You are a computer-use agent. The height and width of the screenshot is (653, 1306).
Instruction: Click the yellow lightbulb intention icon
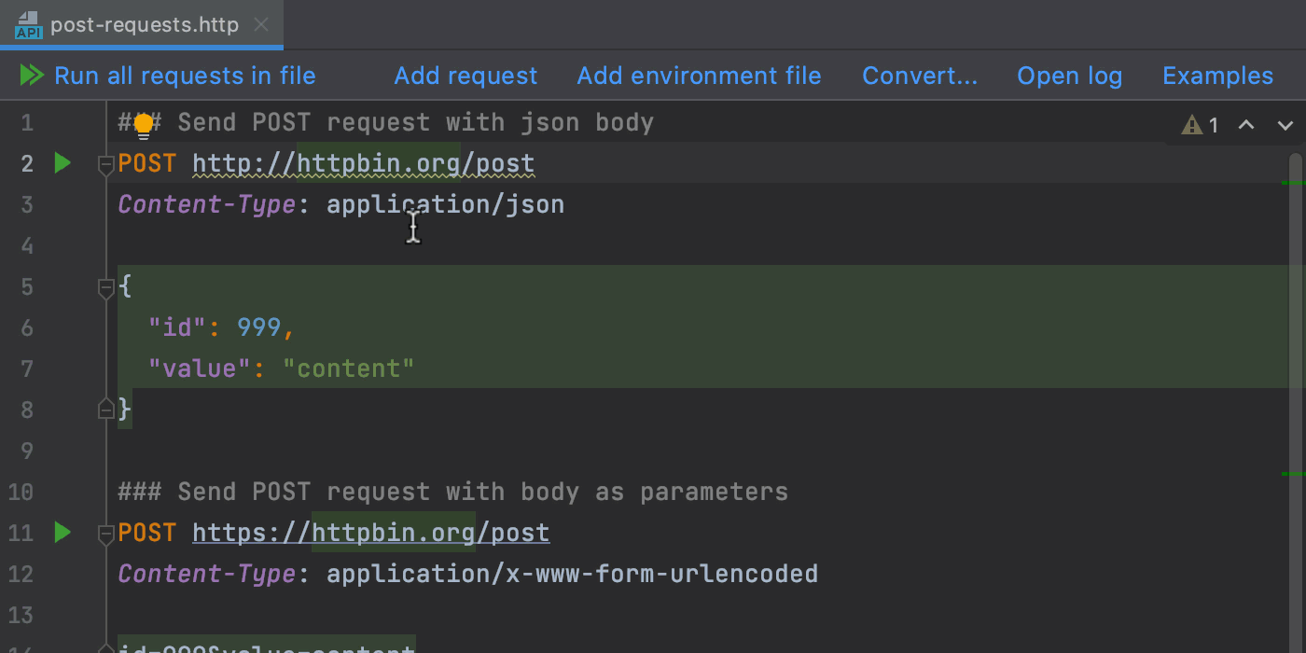[x=144, y=125]
